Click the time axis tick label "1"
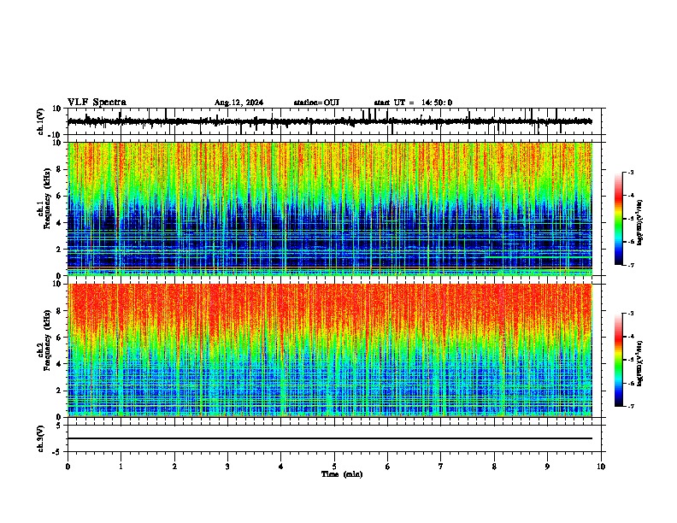Screen dimensions: 677x523 tap(121, 467)
